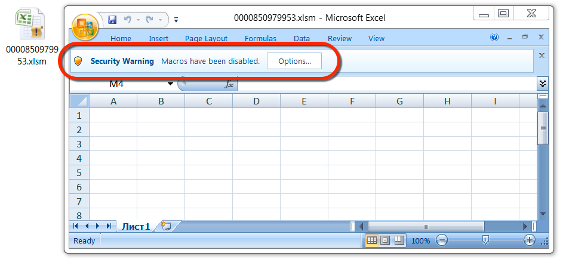Switch to Page Break Preview button

pos(399,240)
